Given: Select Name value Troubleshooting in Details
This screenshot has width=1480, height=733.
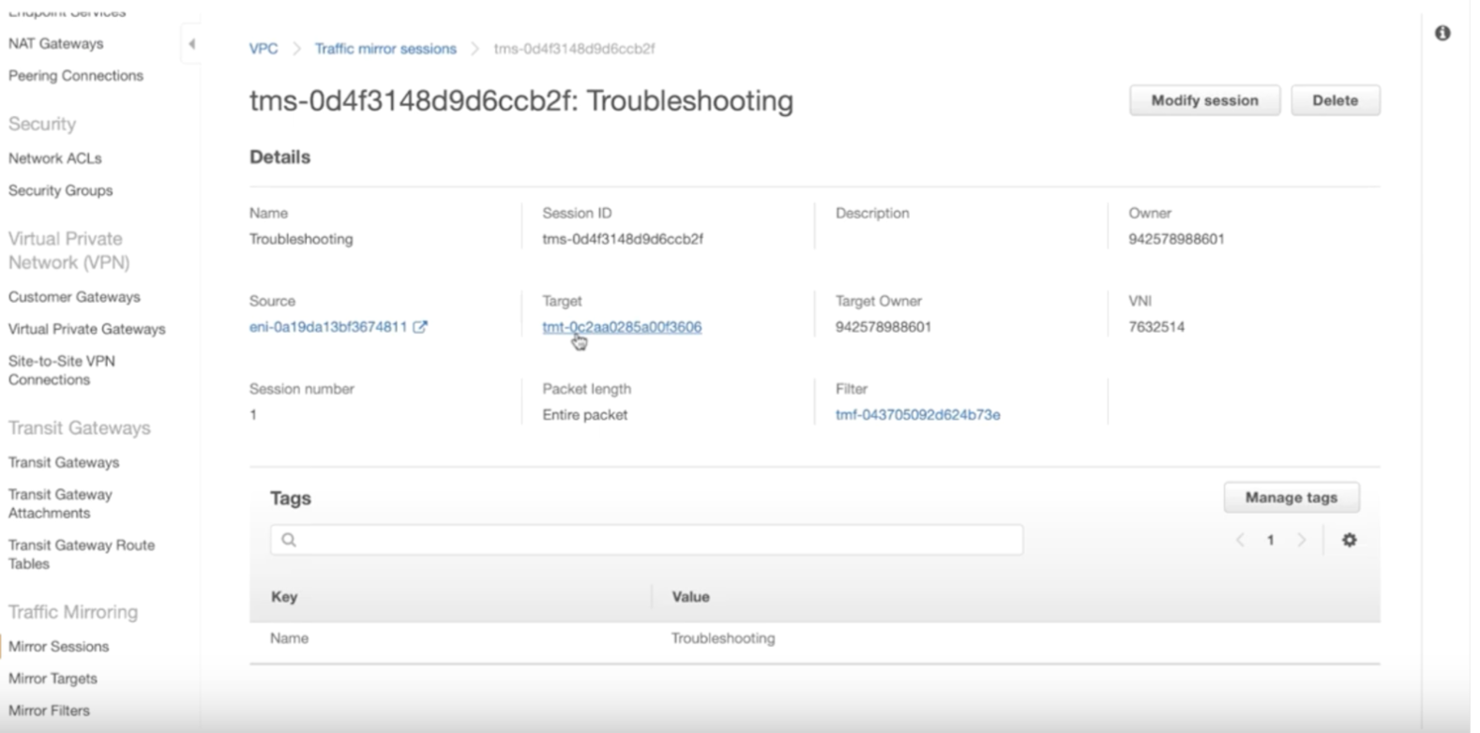Looking at the screenshot, I should (301, 239).
